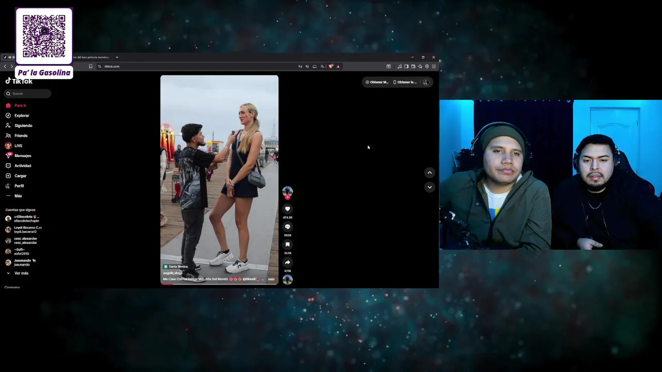Click the TikTok logo

pos(19,81)
